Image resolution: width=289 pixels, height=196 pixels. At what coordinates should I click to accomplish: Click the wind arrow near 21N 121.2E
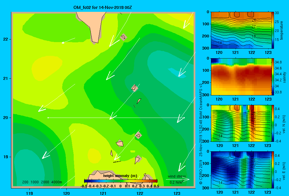click(x=123, y=59)
